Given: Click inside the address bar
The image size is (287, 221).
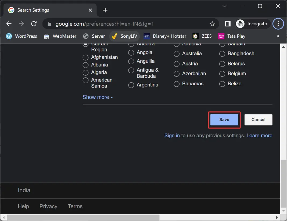Looking at the screenshot, I should click(121, 24).
